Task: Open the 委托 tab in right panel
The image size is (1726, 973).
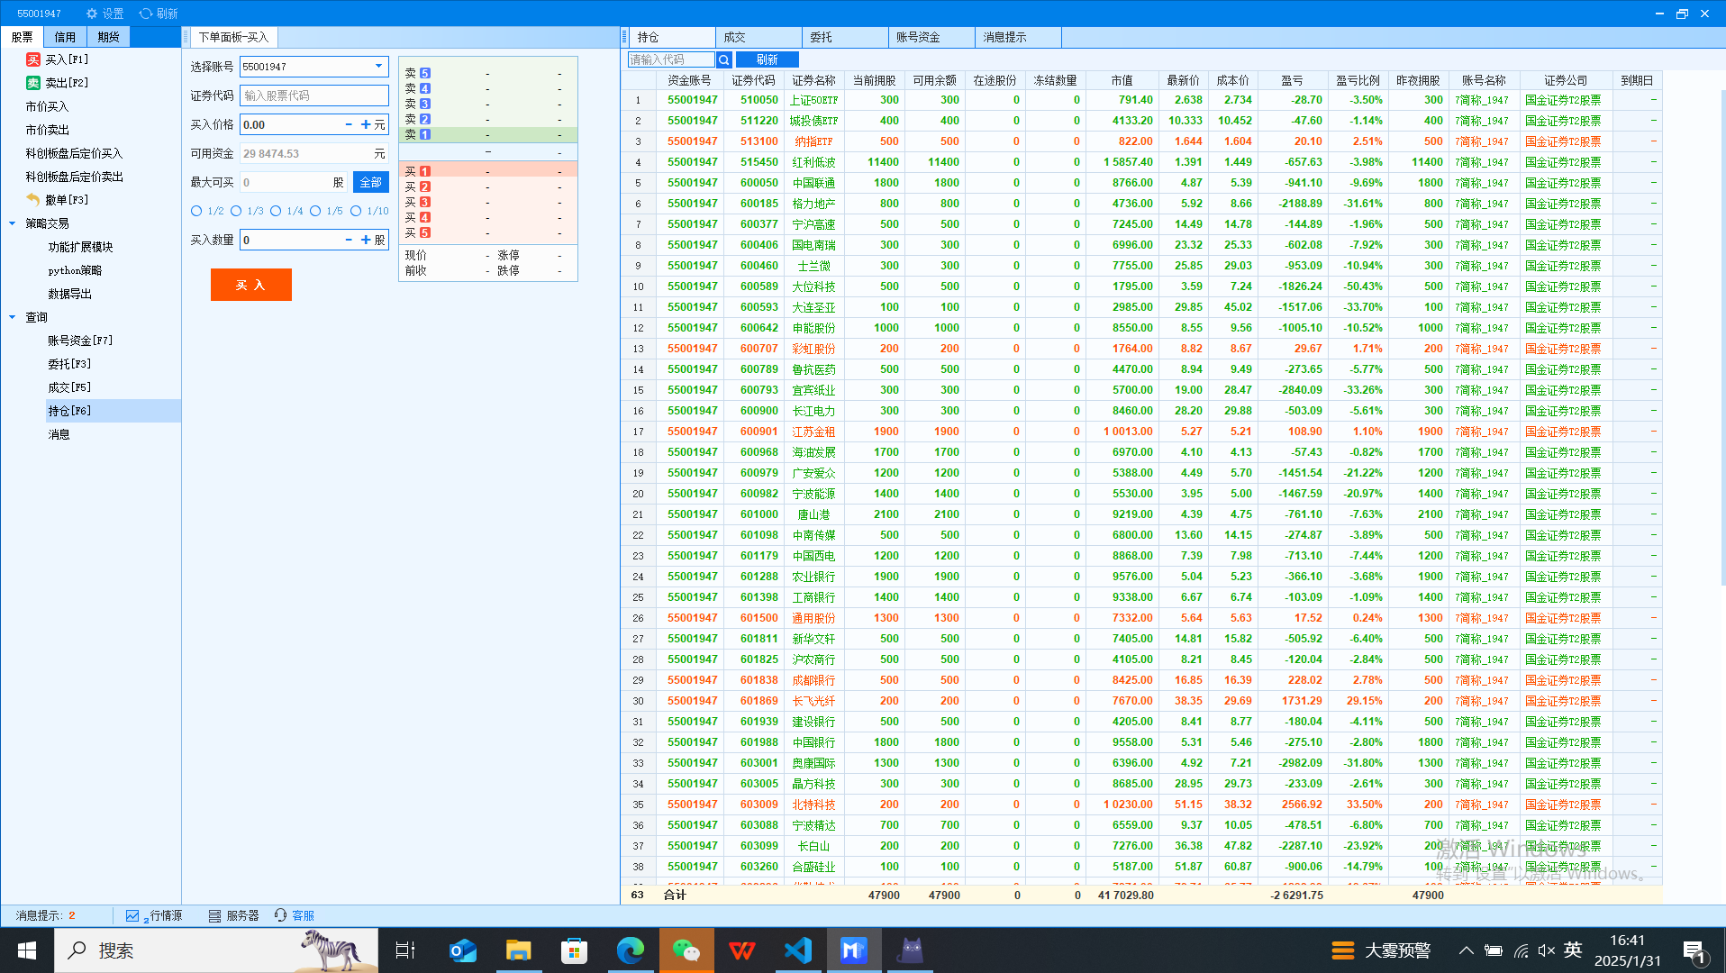Action: coord(845,37)
